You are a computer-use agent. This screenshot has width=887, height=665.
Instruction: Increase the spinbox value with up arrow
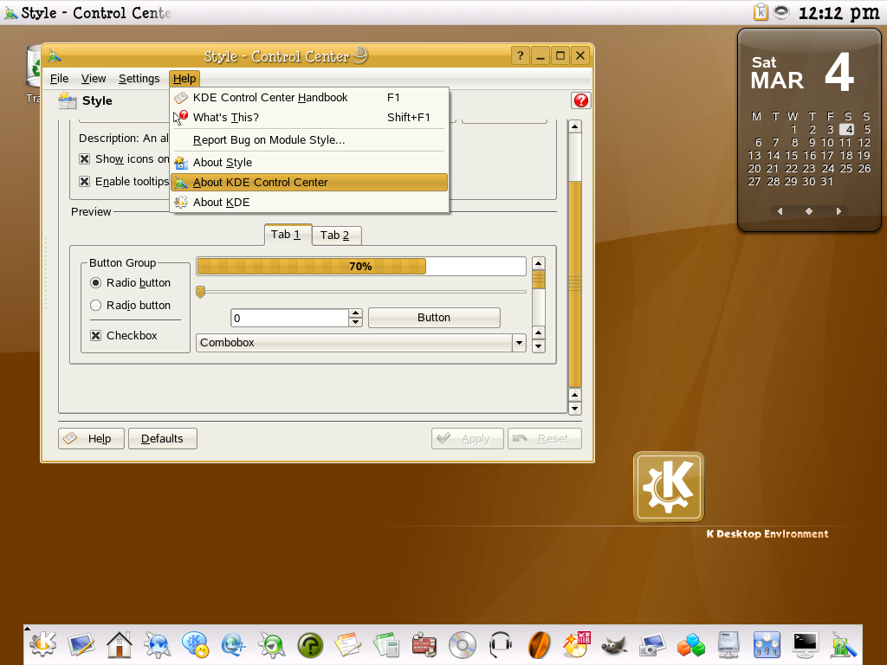click(x=355, y=313)
